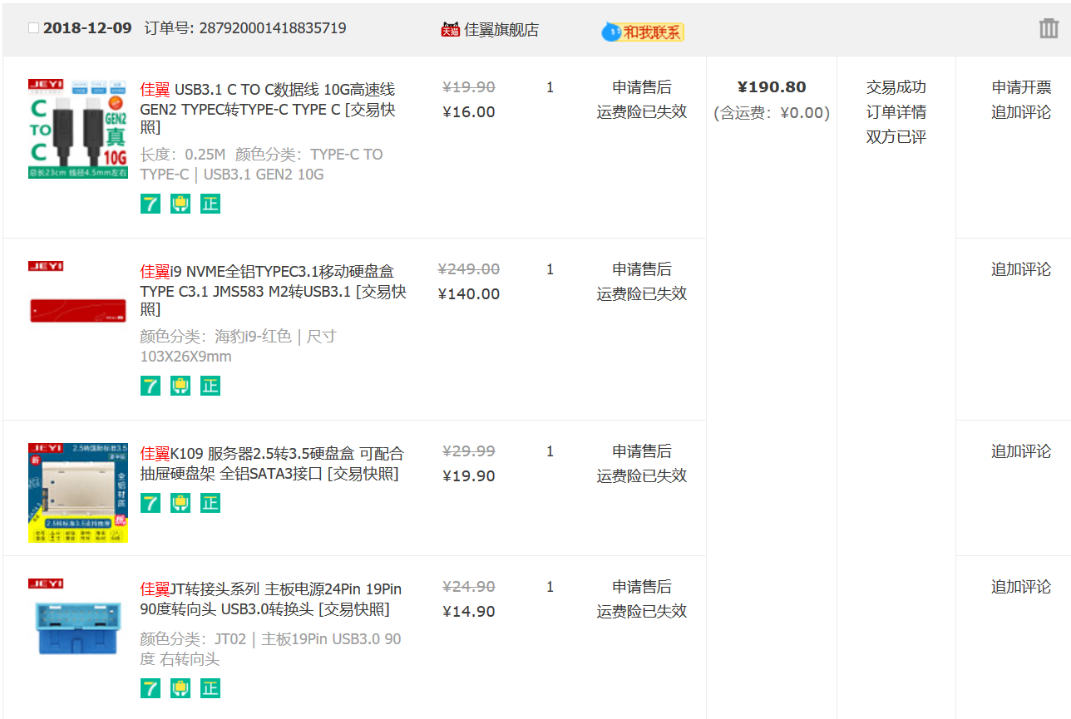1071x719 pixels.
Task: Click 交易成功 status text
Action: point(896,87)
